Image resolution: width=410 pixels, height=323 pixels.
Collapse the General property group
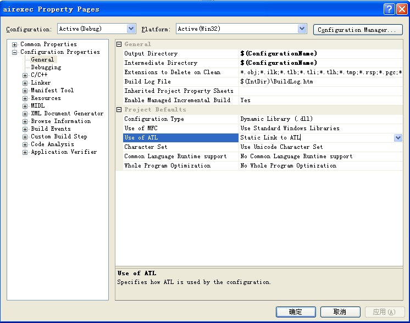(x=119, y=44)
